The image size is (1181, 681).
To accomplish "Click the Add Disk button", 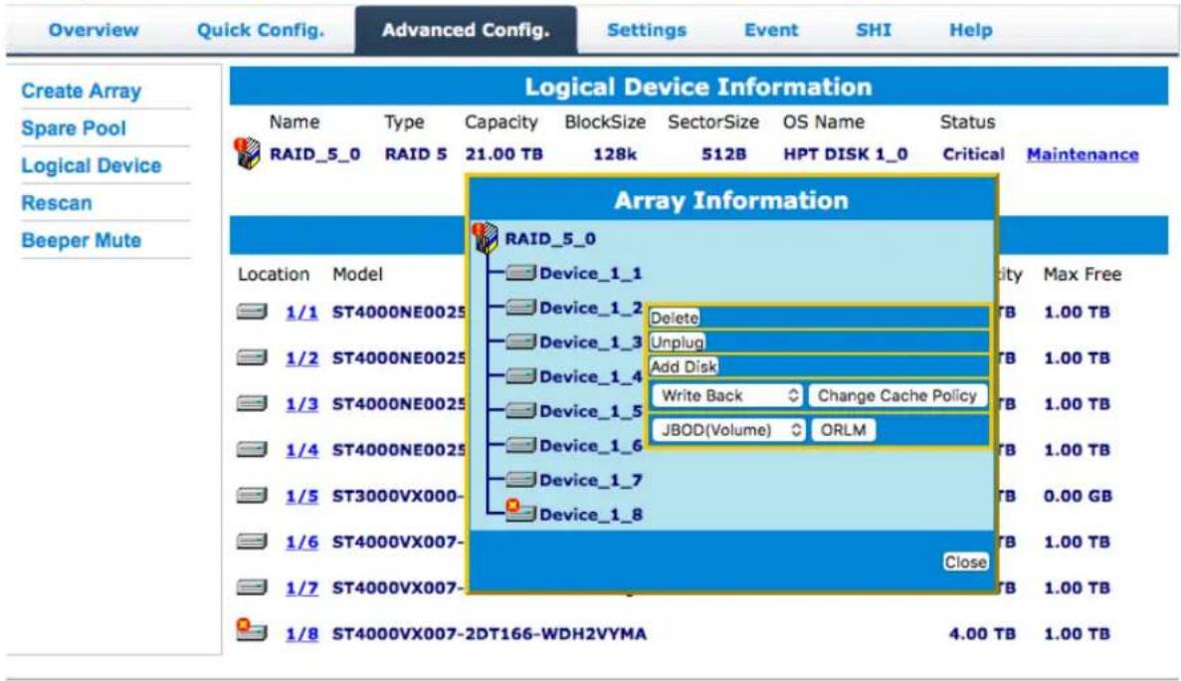I will click(684, 366).
